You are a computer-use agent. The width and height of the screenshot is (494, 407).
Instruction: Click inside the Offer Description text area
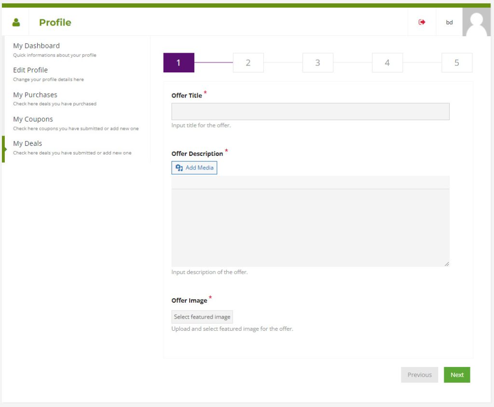[x=310, y=227]
